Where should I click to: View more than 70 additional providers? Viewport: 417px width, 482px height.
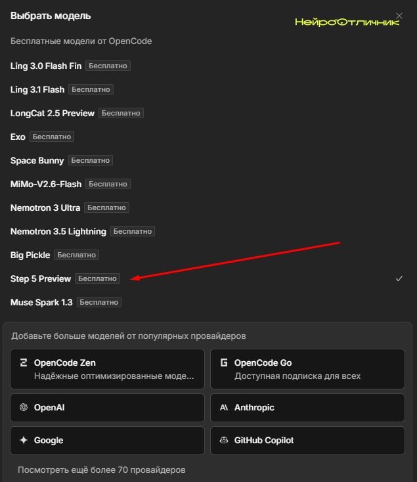click(x=101, y=470)
